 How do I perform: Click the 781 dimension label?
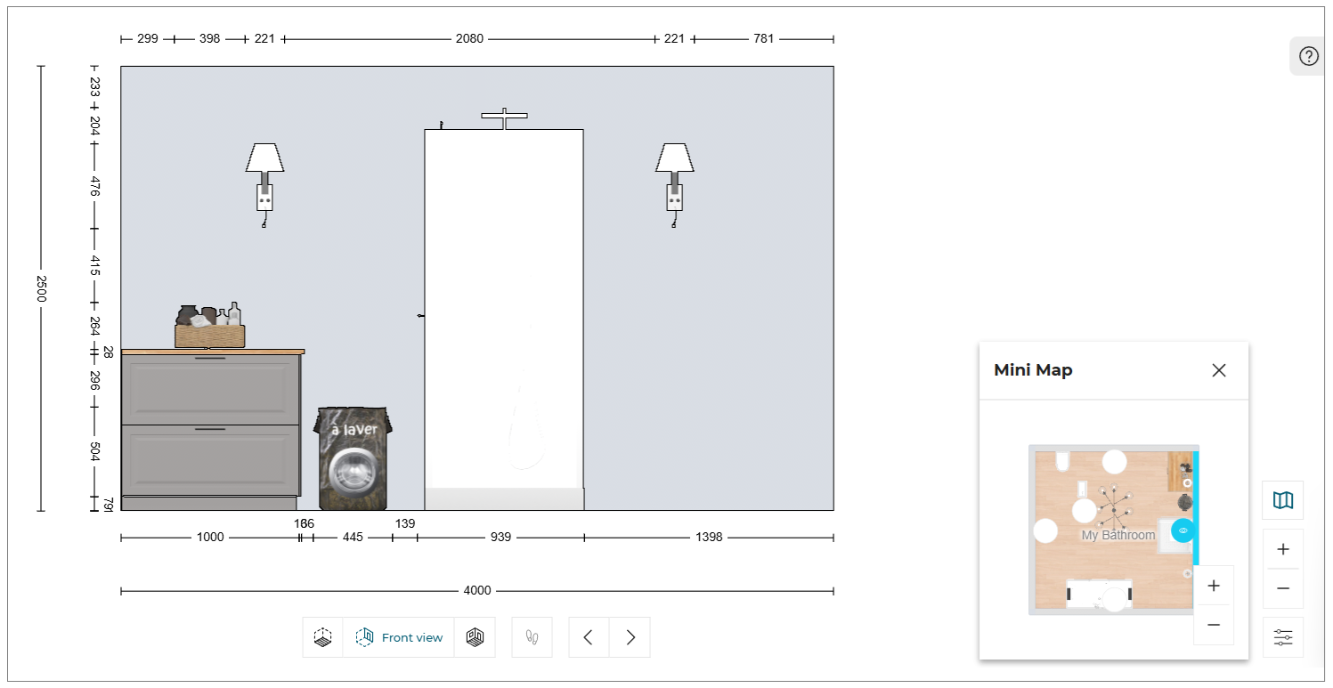[x=764, y=39]
